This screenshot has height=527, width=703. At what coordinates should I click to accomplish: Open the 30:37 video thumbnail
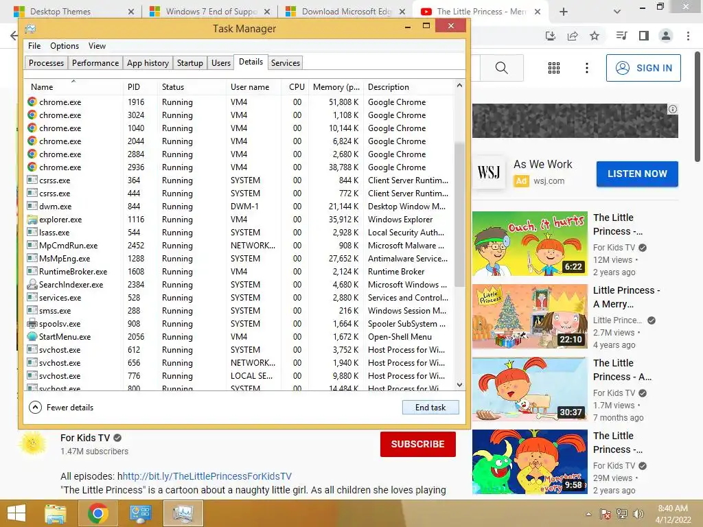pos(529,389)
